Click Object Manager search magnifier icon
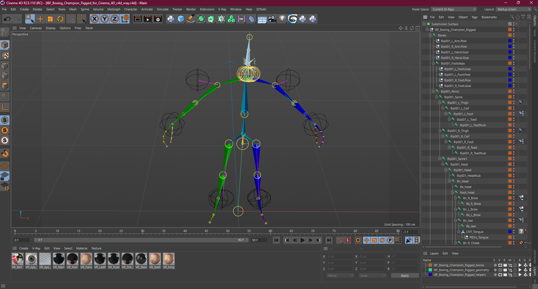This screenshot has width=538, height=289. point(512,17)
